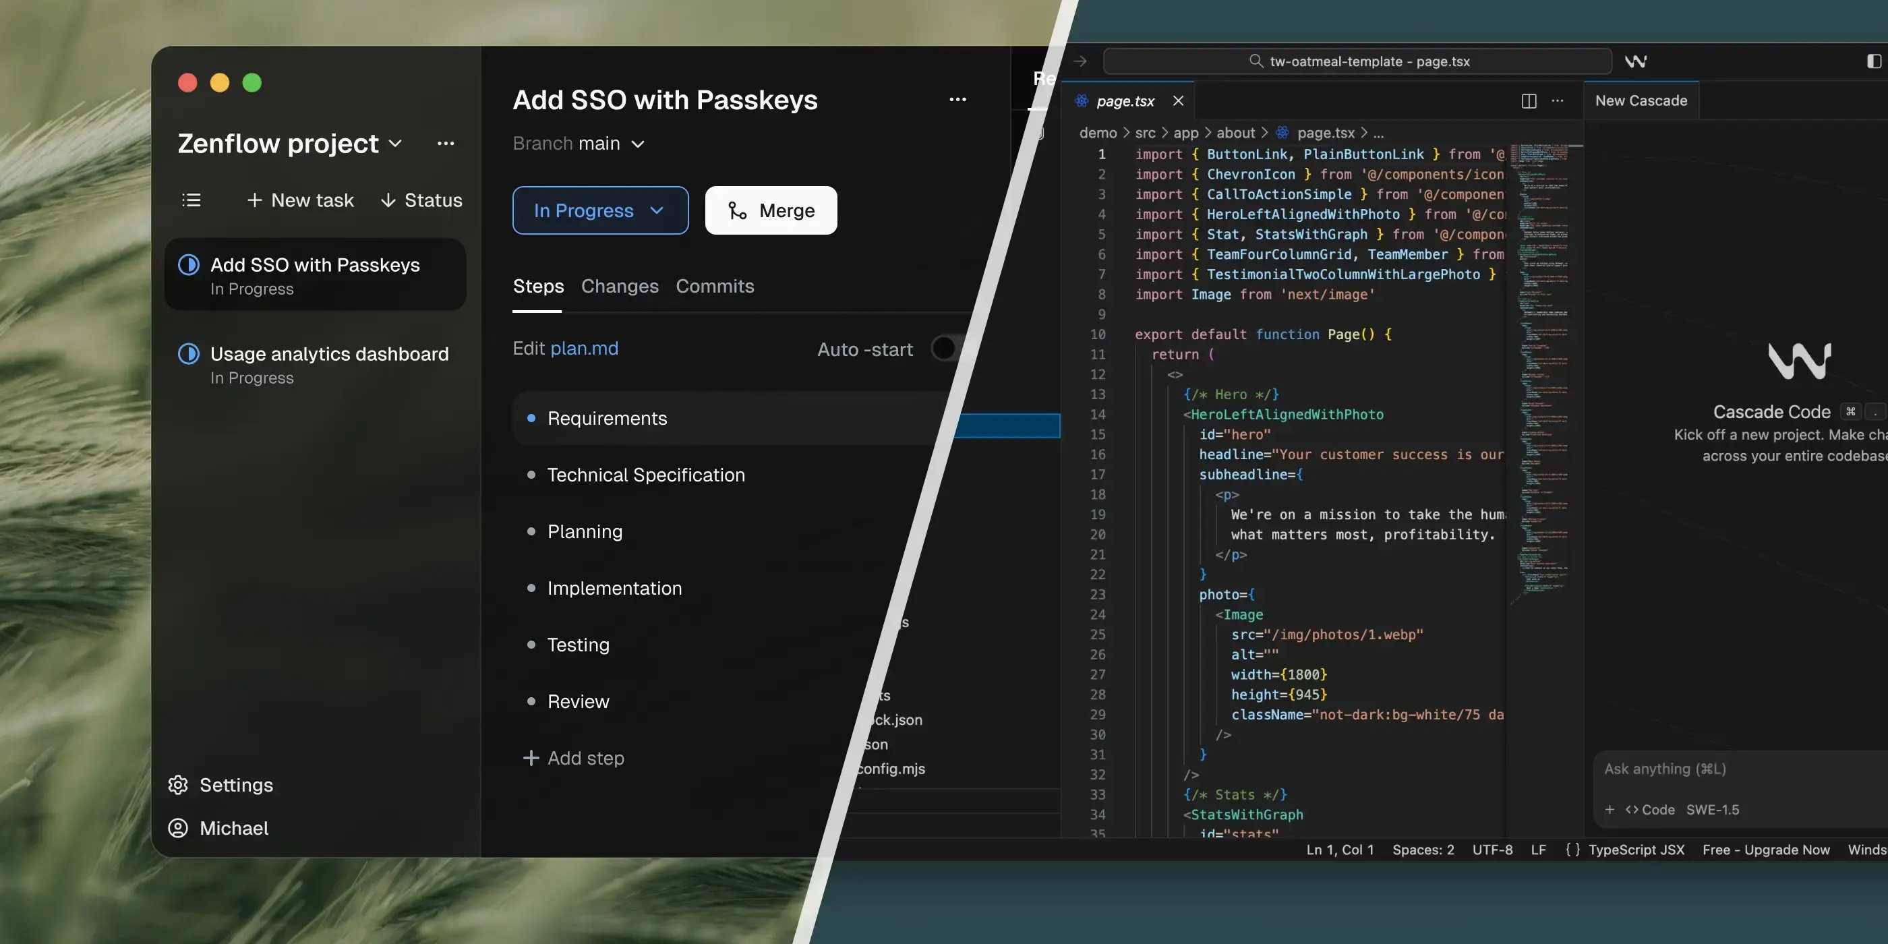This screenshot has width=1888, height=944.
Task: Open TypeScript JSX language mode selector
Action: coord(1636,850)
